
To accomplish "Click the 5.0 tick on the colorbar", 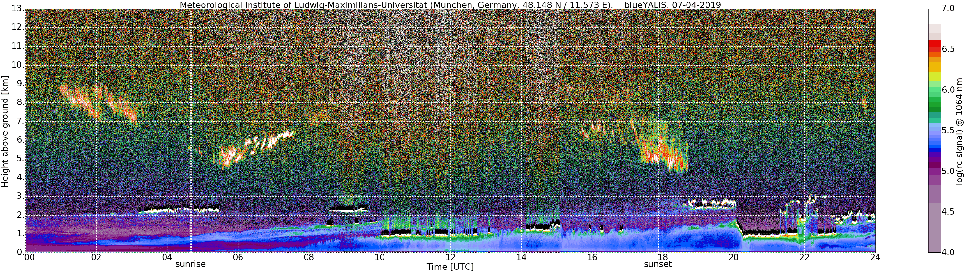I will click(x=949, y=171).
